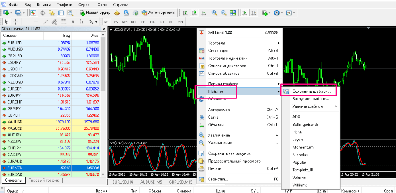Select the Vertical Line drawing tool

tap(27, 22)
